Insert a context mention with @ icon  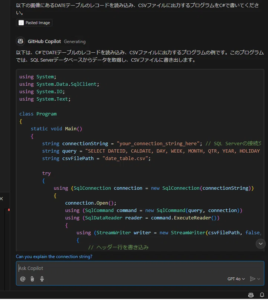[x=23, y=279]
